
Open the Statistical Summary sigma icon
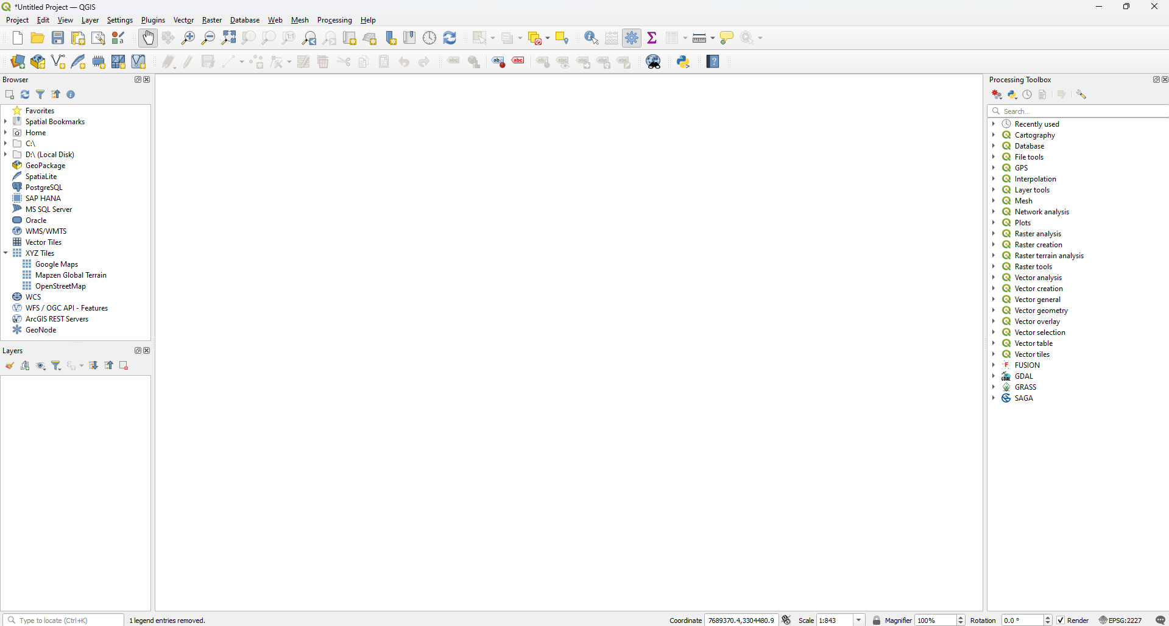pyautogui.click(x=652, y=38)
